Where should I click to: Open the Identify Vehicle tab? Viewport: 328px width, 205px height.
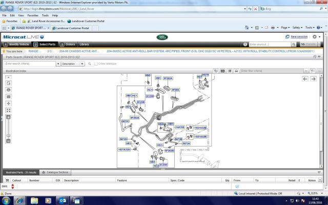pos(16,45)
